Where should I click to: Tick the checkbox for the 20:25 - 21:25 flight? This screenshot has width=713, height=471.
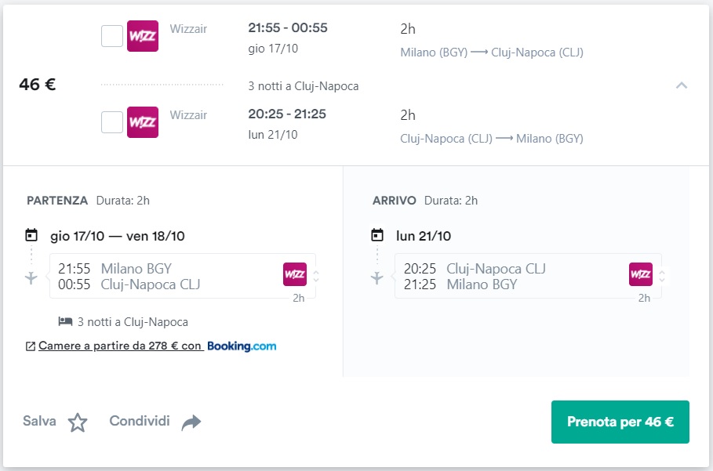(112, 122)
